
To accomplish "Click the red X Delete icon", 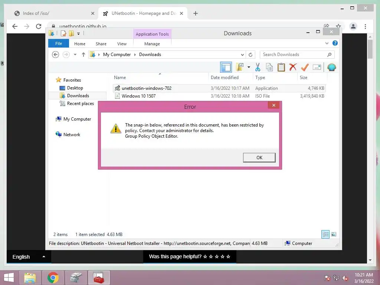I will click(x=293, y=67).
